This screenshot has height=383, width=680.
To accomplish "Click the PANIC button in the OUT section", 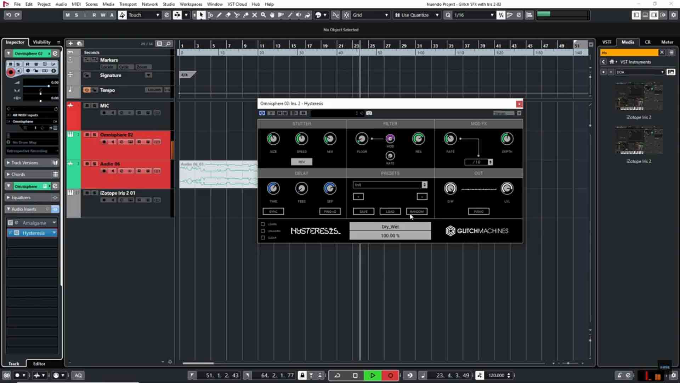I will 478,211.
